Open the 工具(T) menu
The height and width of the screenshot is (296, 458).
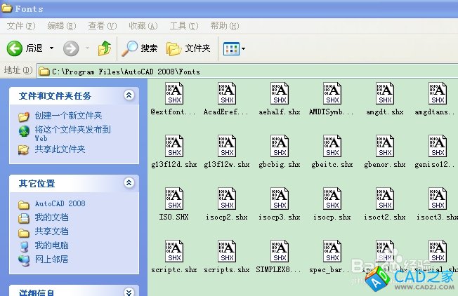click(184, 26)
